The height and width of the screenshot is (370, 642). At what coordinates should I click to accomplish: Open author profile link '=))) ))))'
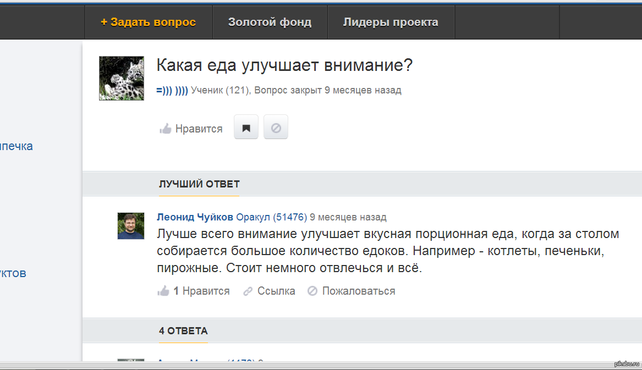[172, 91]
